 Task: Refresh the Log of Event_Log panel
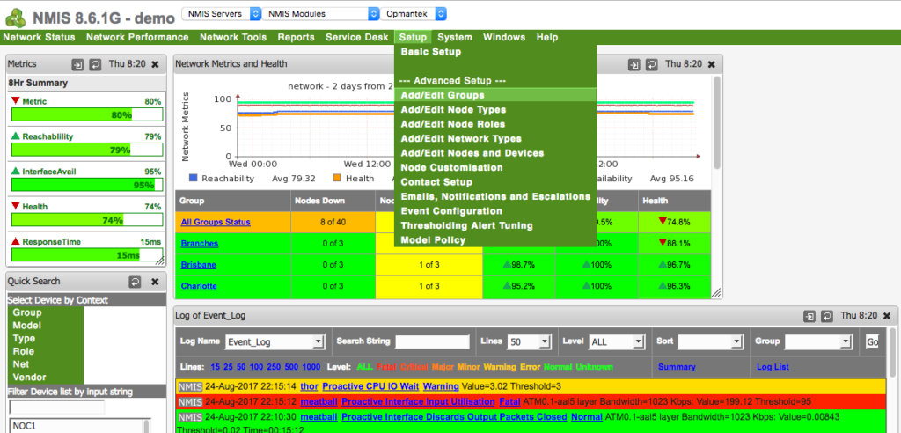pyautogui.click(x=827, y=316)
